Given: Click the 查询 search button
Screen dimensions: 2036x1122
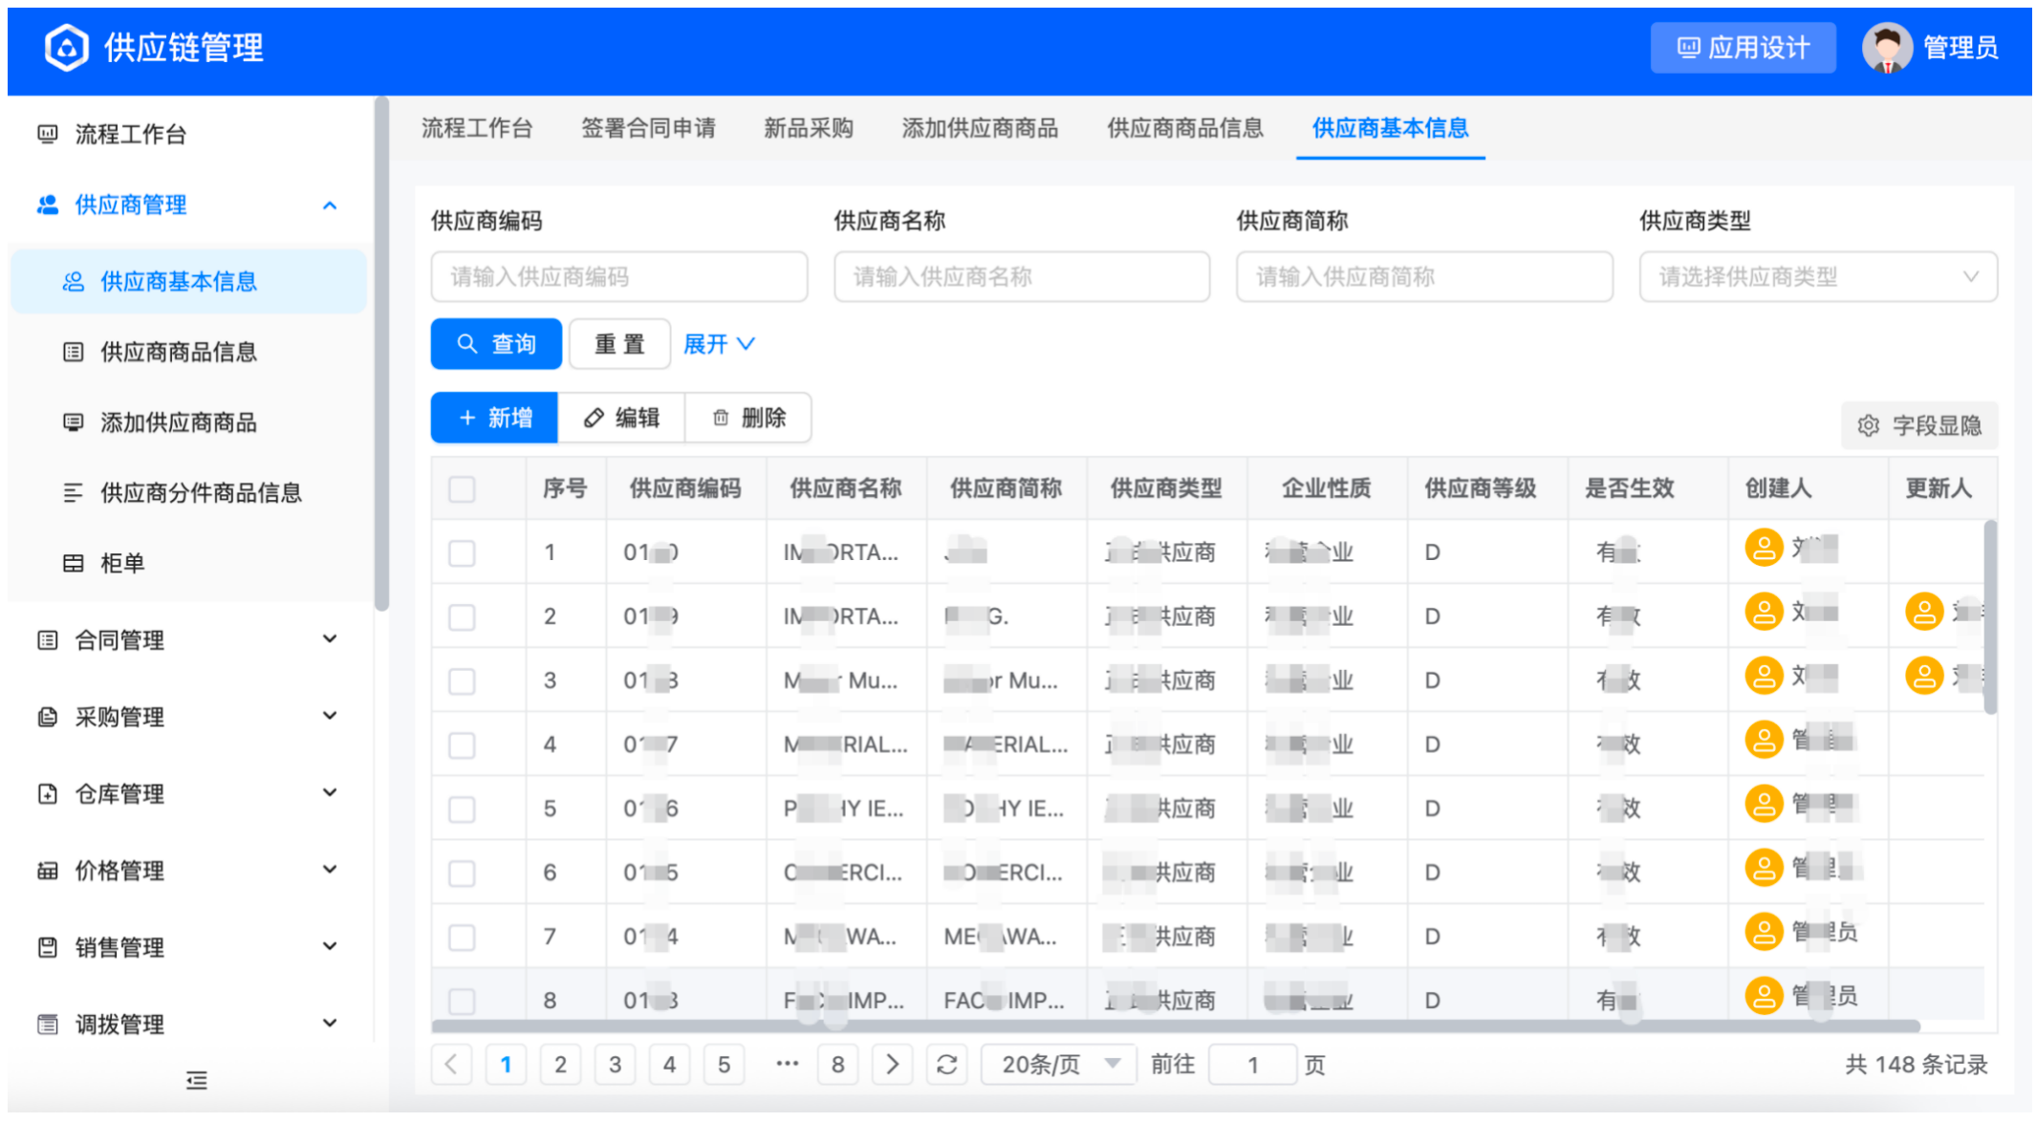Looking at the screenshot, I should point(496,344).
